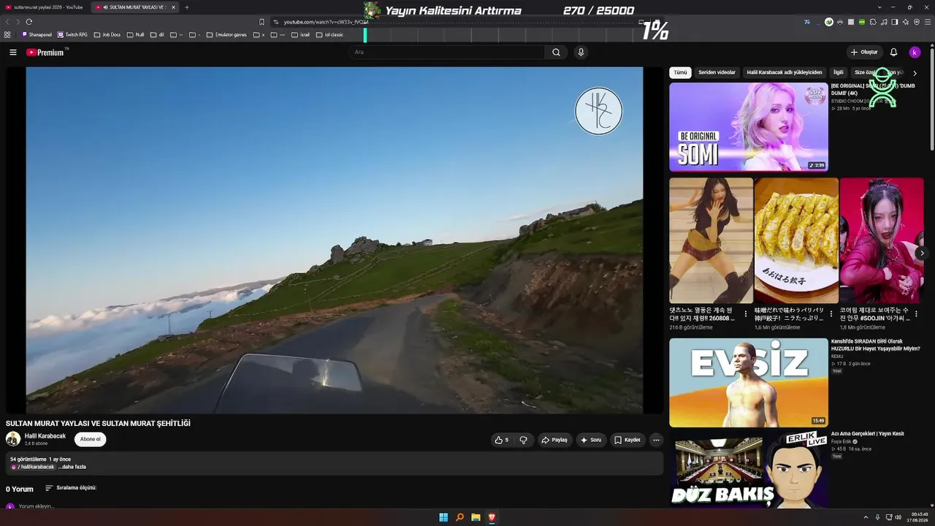
Task: Expand description with ...daha fazla
Action: coord(72,467)
